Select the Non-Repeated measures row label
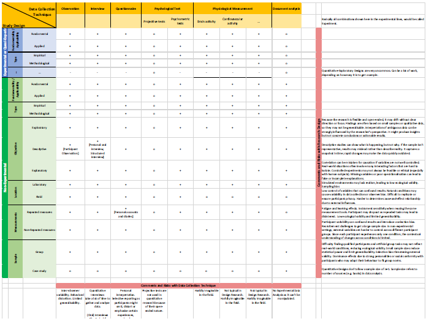 pyautogui.click(x=39, y=230)
